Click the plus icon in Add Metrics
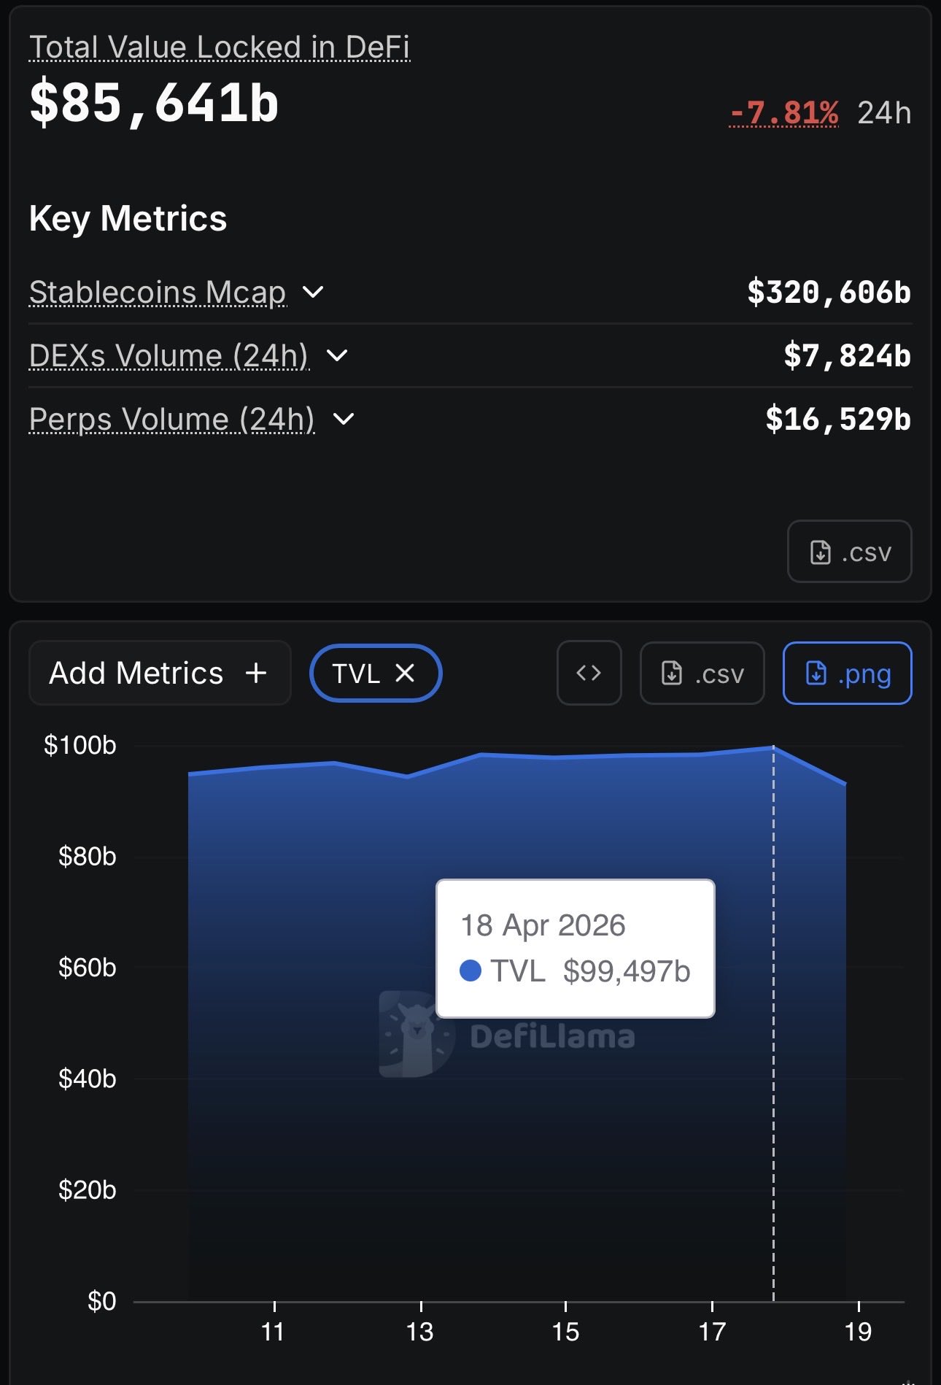Viewport: 941px width, 1385px height. coord(256,673)
